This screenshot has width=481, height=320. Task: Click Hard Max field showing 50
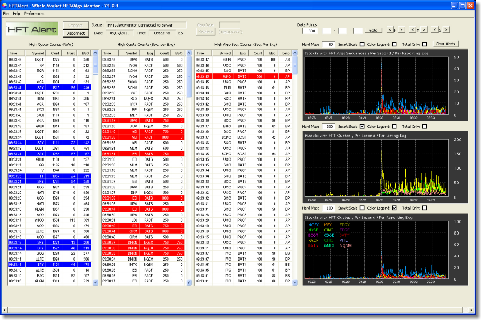point(329,44)
